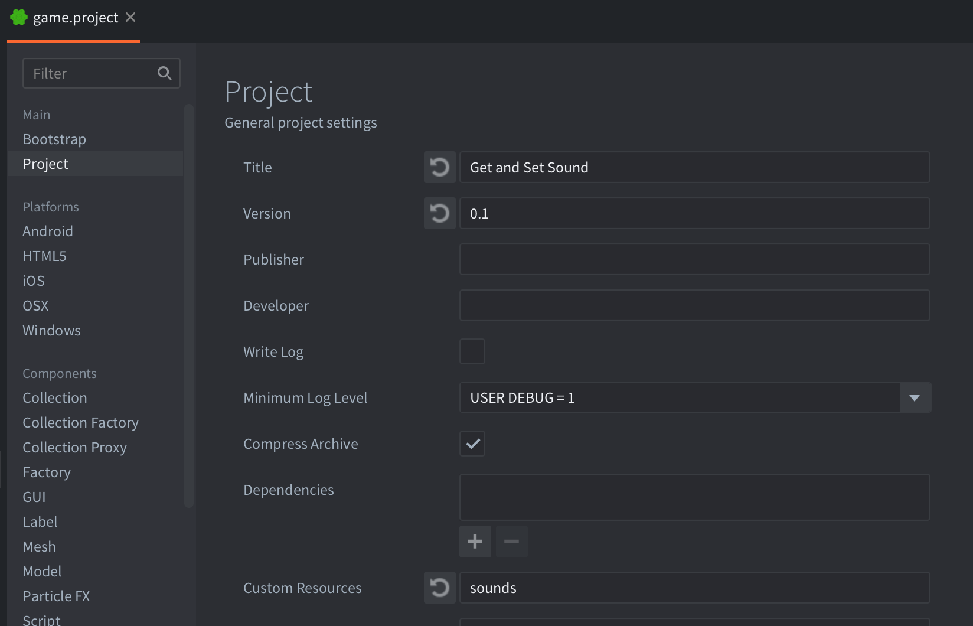973x626 pixels.
Task: Click the green Defold icon on tab
Action: tap(19, 18)
